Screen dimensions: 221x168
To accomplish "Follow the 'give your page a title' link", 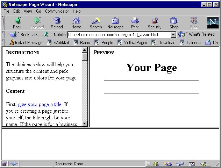I will point(40,104).
